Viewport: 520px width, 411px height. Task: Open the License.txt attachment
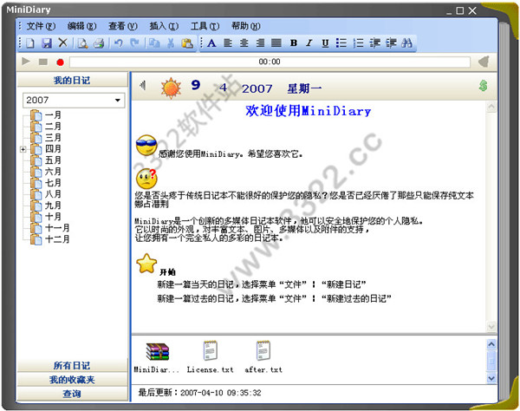click(x=211, y=357)
